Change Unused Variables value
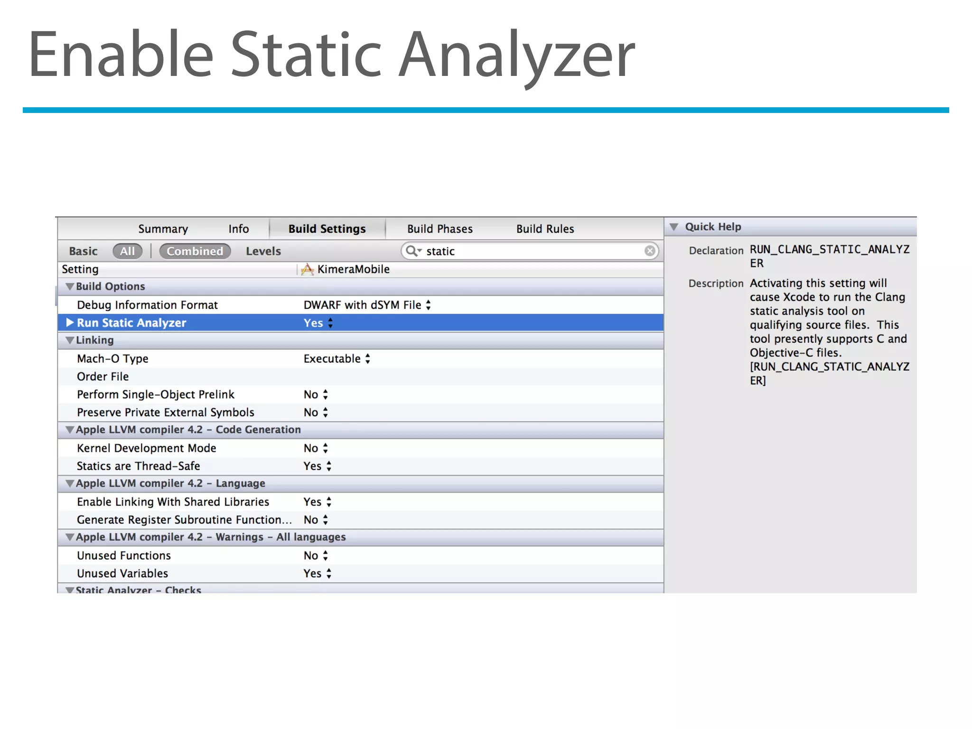 [318, 573]
